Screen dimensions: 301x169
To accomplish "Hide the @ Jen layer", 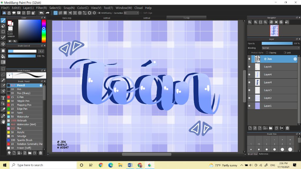I will [x=249, y=59].
